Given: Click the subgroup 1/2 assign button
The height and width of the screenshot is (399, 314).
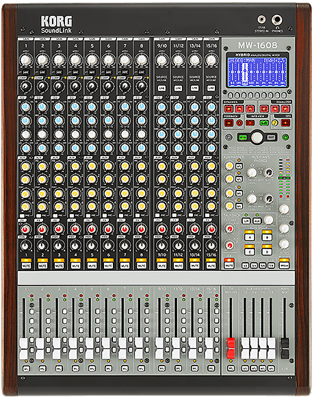Looking at the screenshot, I should [245, 266].
